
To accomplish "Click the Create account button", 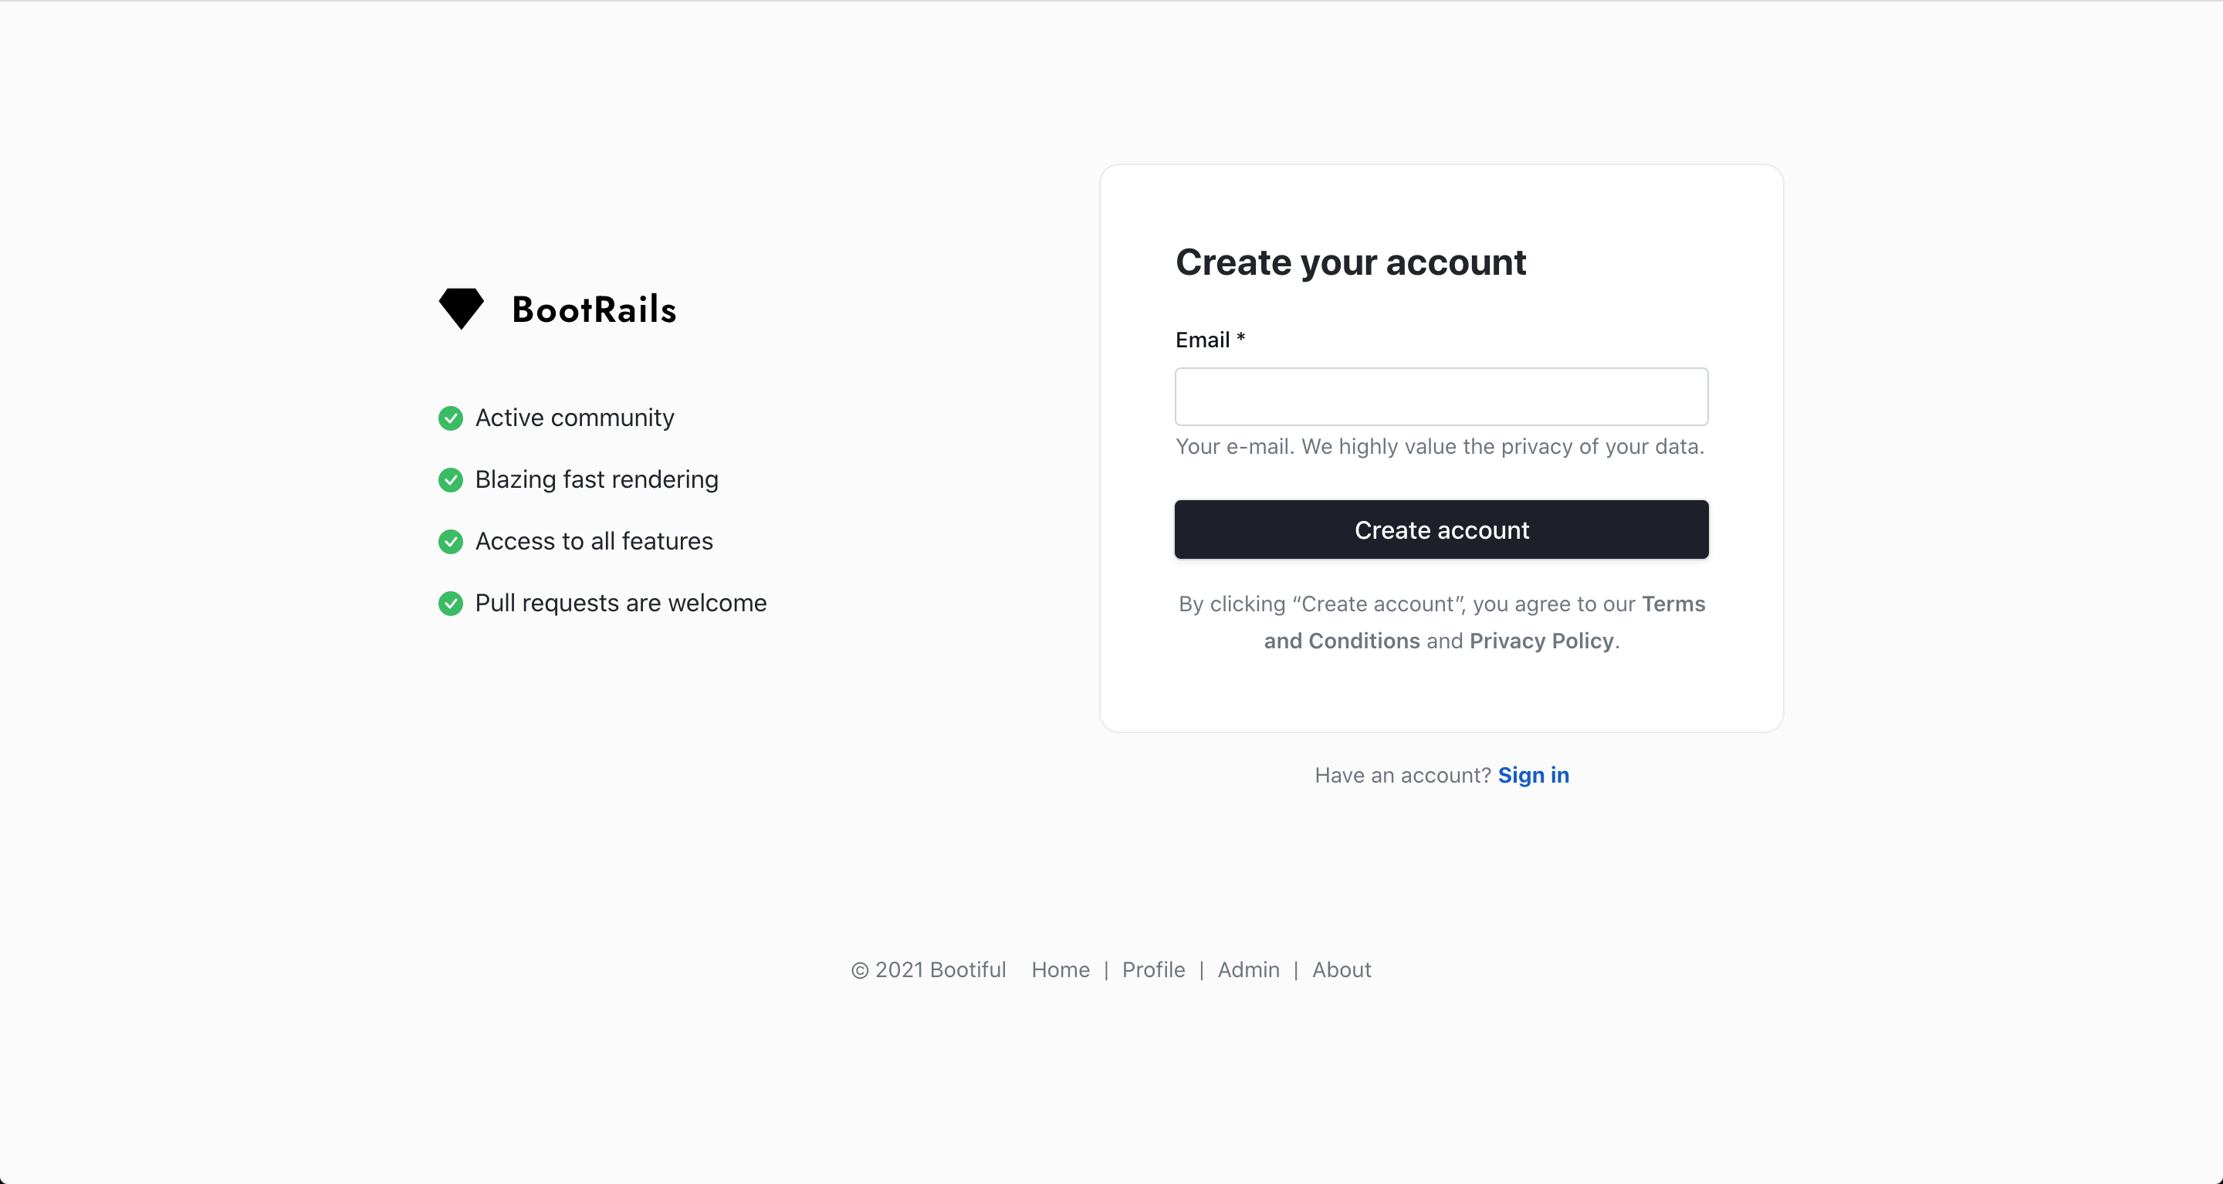I will (x=1441, y=529).
